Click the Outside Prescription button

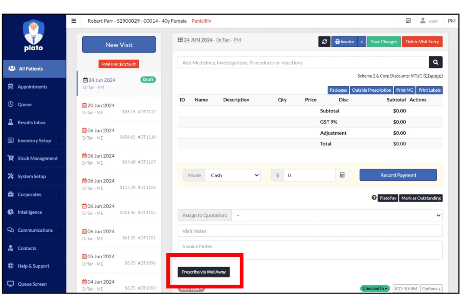click(371, 90)
